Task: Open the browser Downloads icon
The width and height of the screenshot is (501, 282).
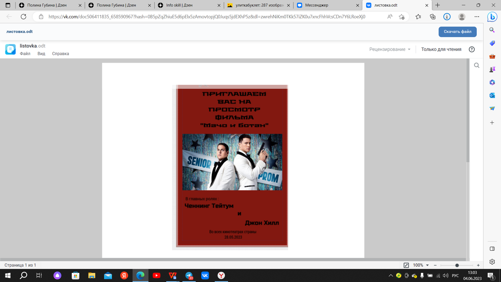Action: (x=447, y=17)
